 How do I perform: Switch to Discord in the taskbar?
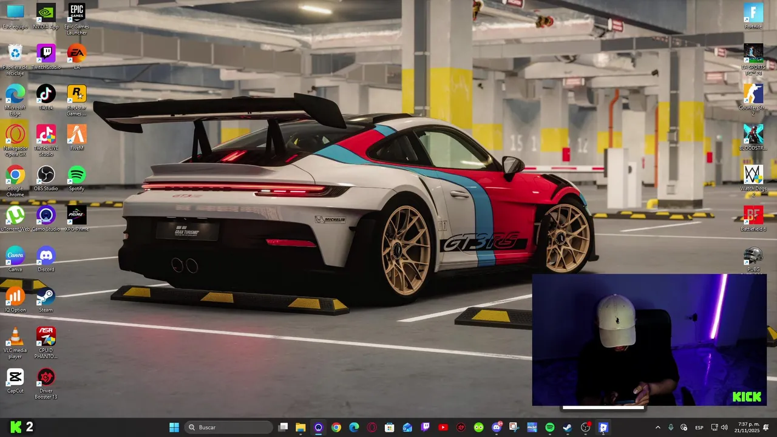point(497,427)
